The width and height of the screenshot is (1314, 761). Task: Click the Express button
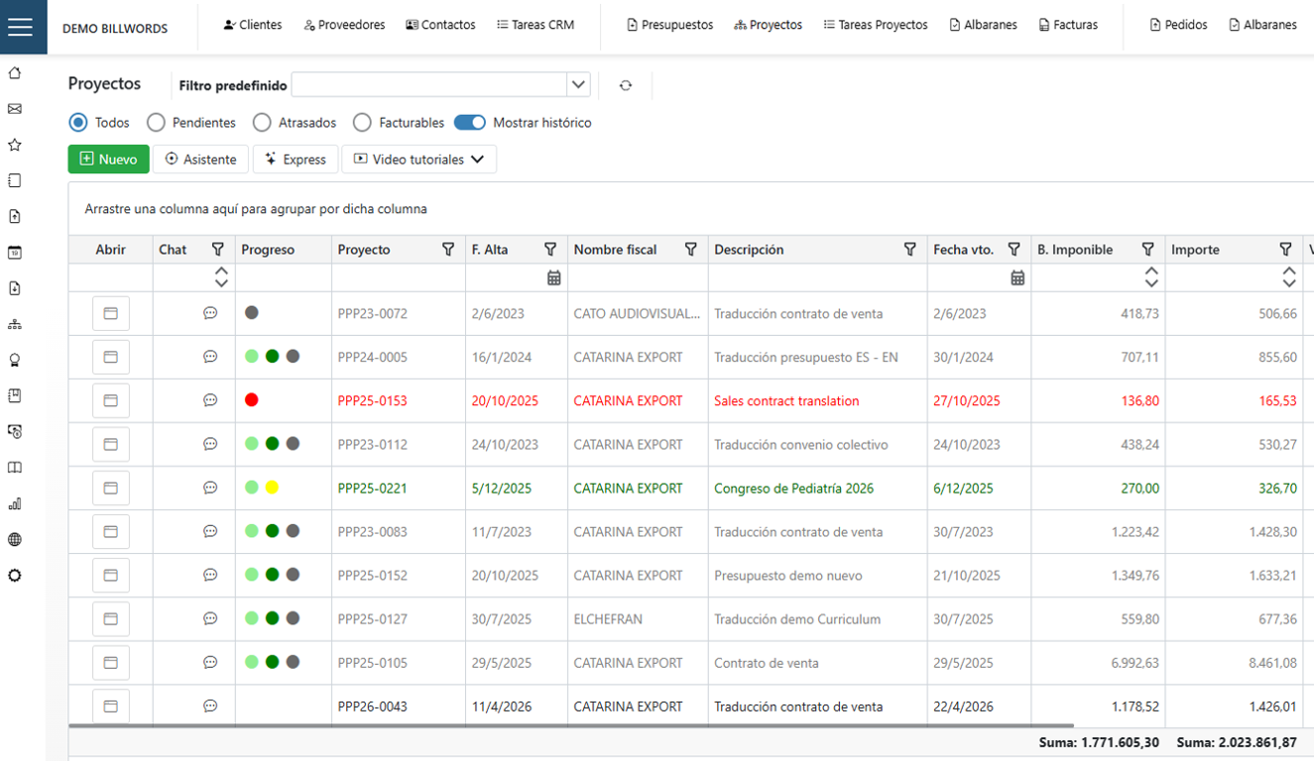(x=296, y=160)
